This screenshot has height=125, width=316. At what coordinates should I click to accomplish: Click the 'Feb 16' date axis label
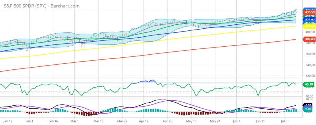(53, 122)
